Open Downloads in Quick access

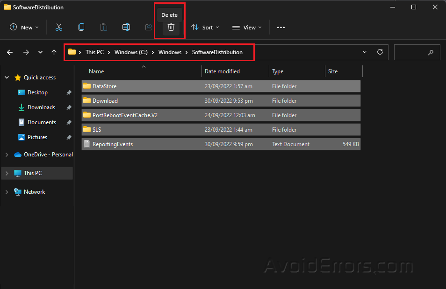(41, 107)
